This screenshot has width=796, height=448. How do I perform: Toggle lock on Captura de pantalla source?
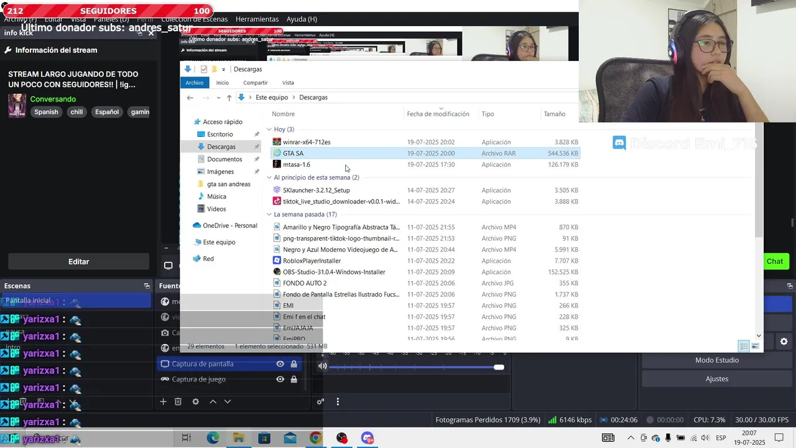pyautogui.click(x=294, y=364)
